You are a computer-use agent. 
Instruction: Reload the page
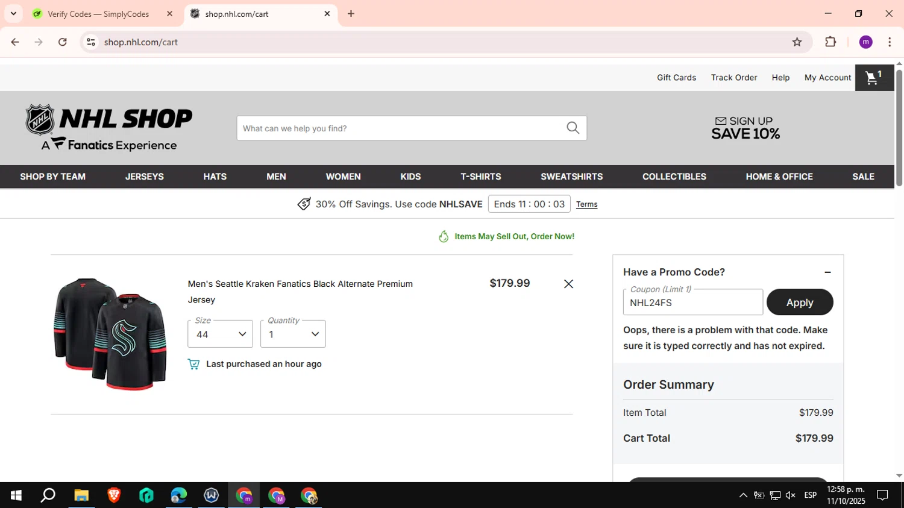pos(62,42)
